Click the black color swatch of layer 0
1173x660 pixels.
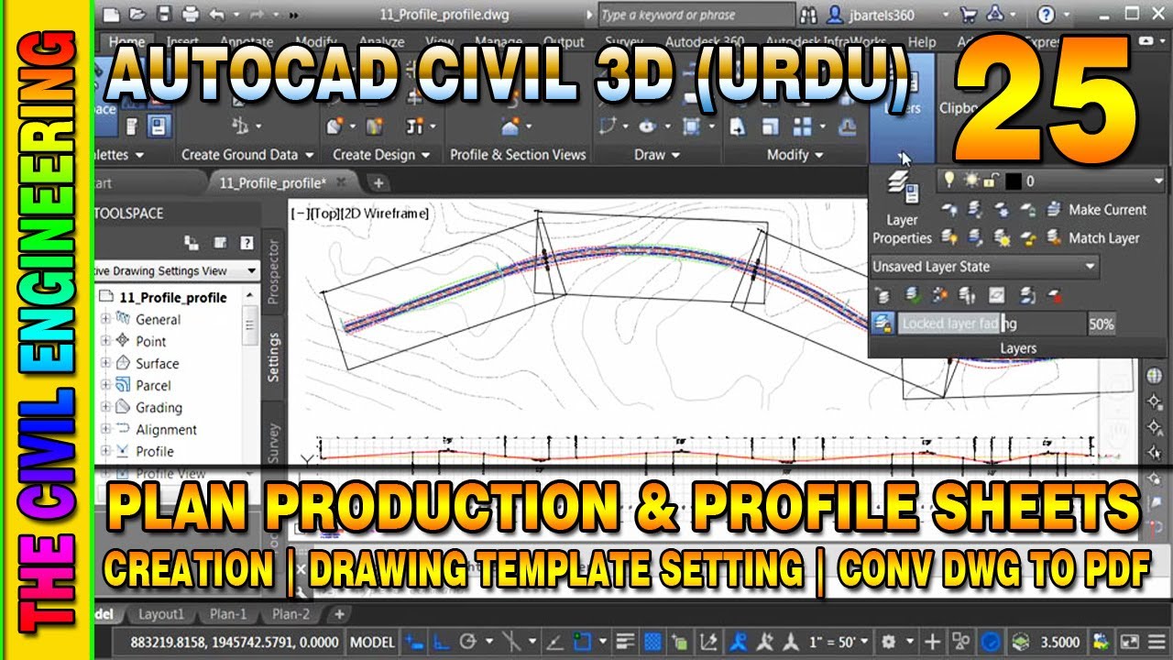(1012, 181)
